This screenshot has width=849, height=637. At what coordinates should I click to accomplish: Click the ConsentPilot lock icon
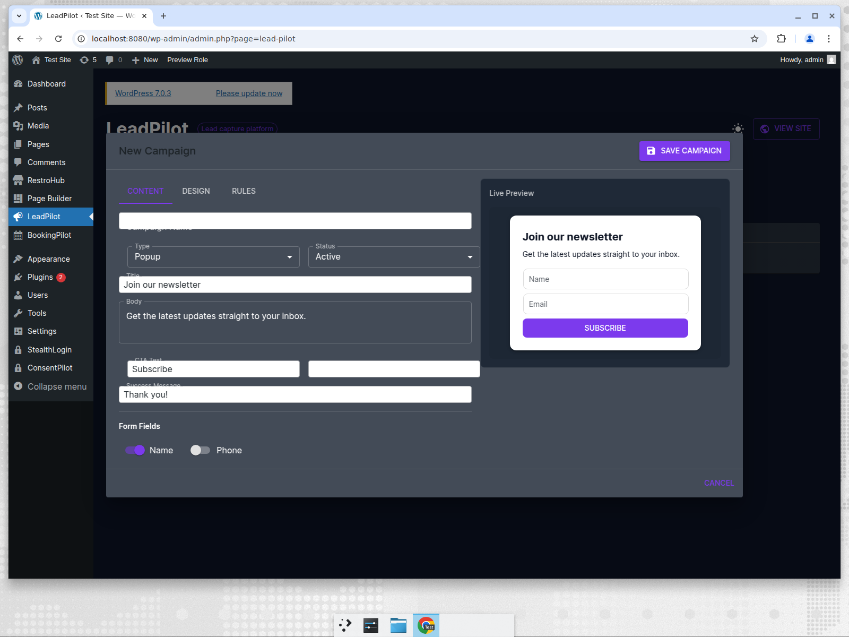(x=18, y=368)
